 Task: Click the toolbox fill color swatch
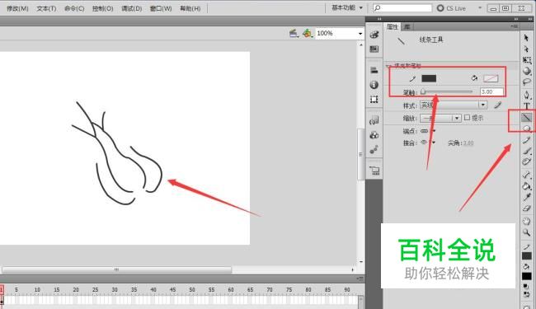pyautogui.click(x=526, y=276)
